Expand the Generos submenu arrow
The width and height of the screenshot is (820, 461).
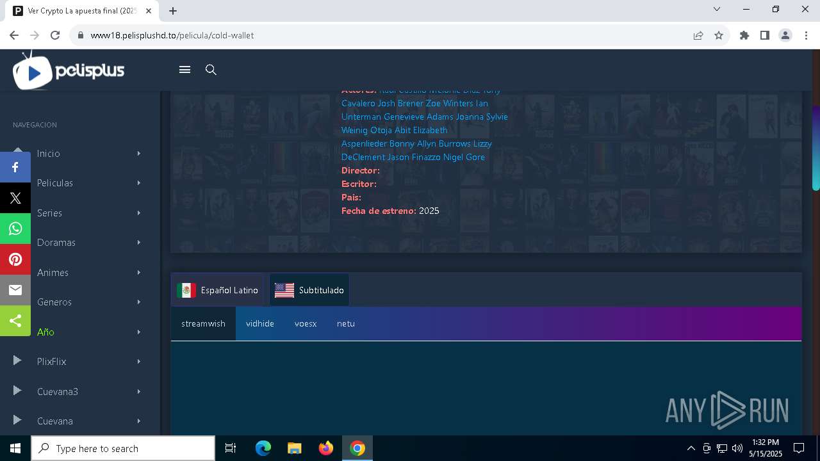point(138,302)
